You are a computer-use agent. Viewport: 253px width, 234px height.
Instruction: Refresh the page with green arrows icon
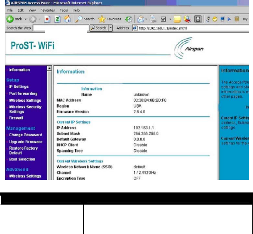pos(57,19)
